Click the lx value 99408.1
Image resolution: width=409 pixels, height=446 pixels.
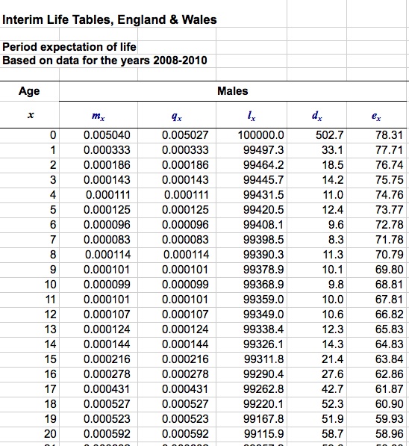(263, 225)
